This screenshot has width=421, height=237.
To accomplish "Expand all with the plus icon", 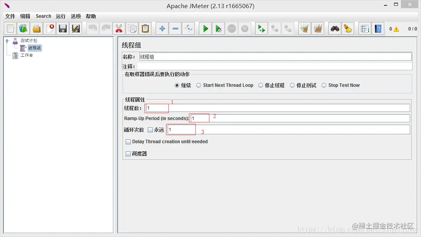I will pyautogui.click(x=162, y=29).
